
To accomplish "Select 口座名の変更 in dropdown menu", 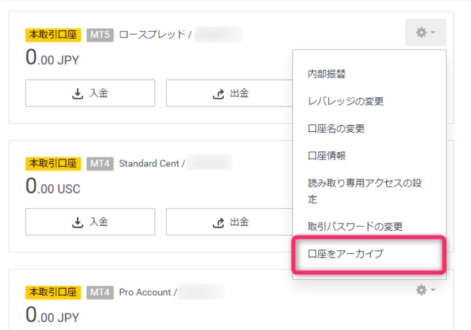I will (x=336, y=129).
